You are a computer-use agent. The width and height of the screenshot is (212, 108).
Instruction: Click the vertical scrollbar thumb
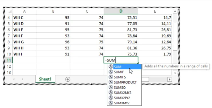click(x=175, y=36)
